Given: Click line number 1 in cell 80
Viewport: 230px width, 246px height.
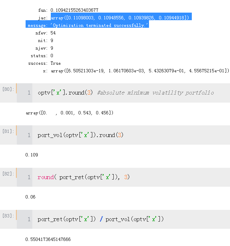Looking at the screenshot, I should point(29,93).
